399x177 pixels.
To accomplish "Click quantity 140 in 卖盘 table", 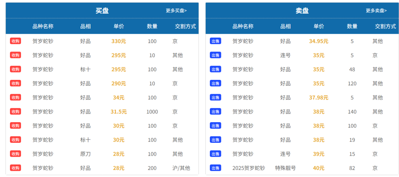I will [x=352, y=111].
